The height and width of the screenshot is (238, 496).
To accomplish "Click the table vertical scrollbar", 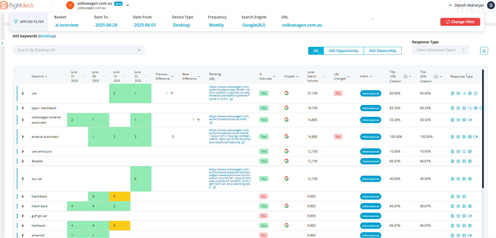I will click(483, 129).
